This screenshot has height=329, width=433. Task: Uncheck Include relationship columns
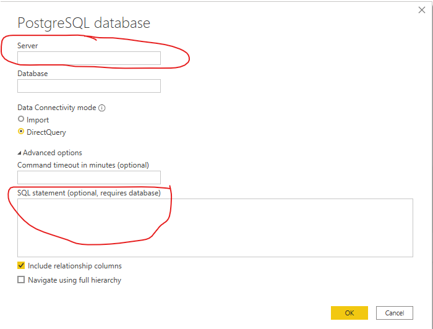[21, 265]
